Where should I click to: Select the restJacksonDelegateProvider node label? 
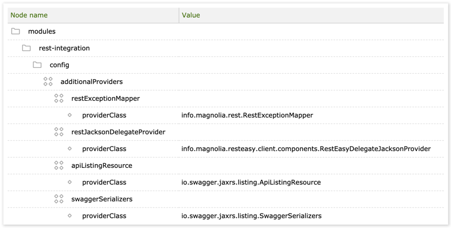(x=118, y=132)
